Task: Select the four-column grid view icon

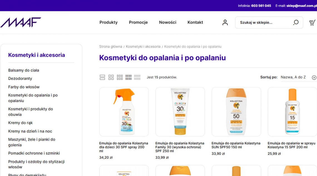Action: [128, 77]
